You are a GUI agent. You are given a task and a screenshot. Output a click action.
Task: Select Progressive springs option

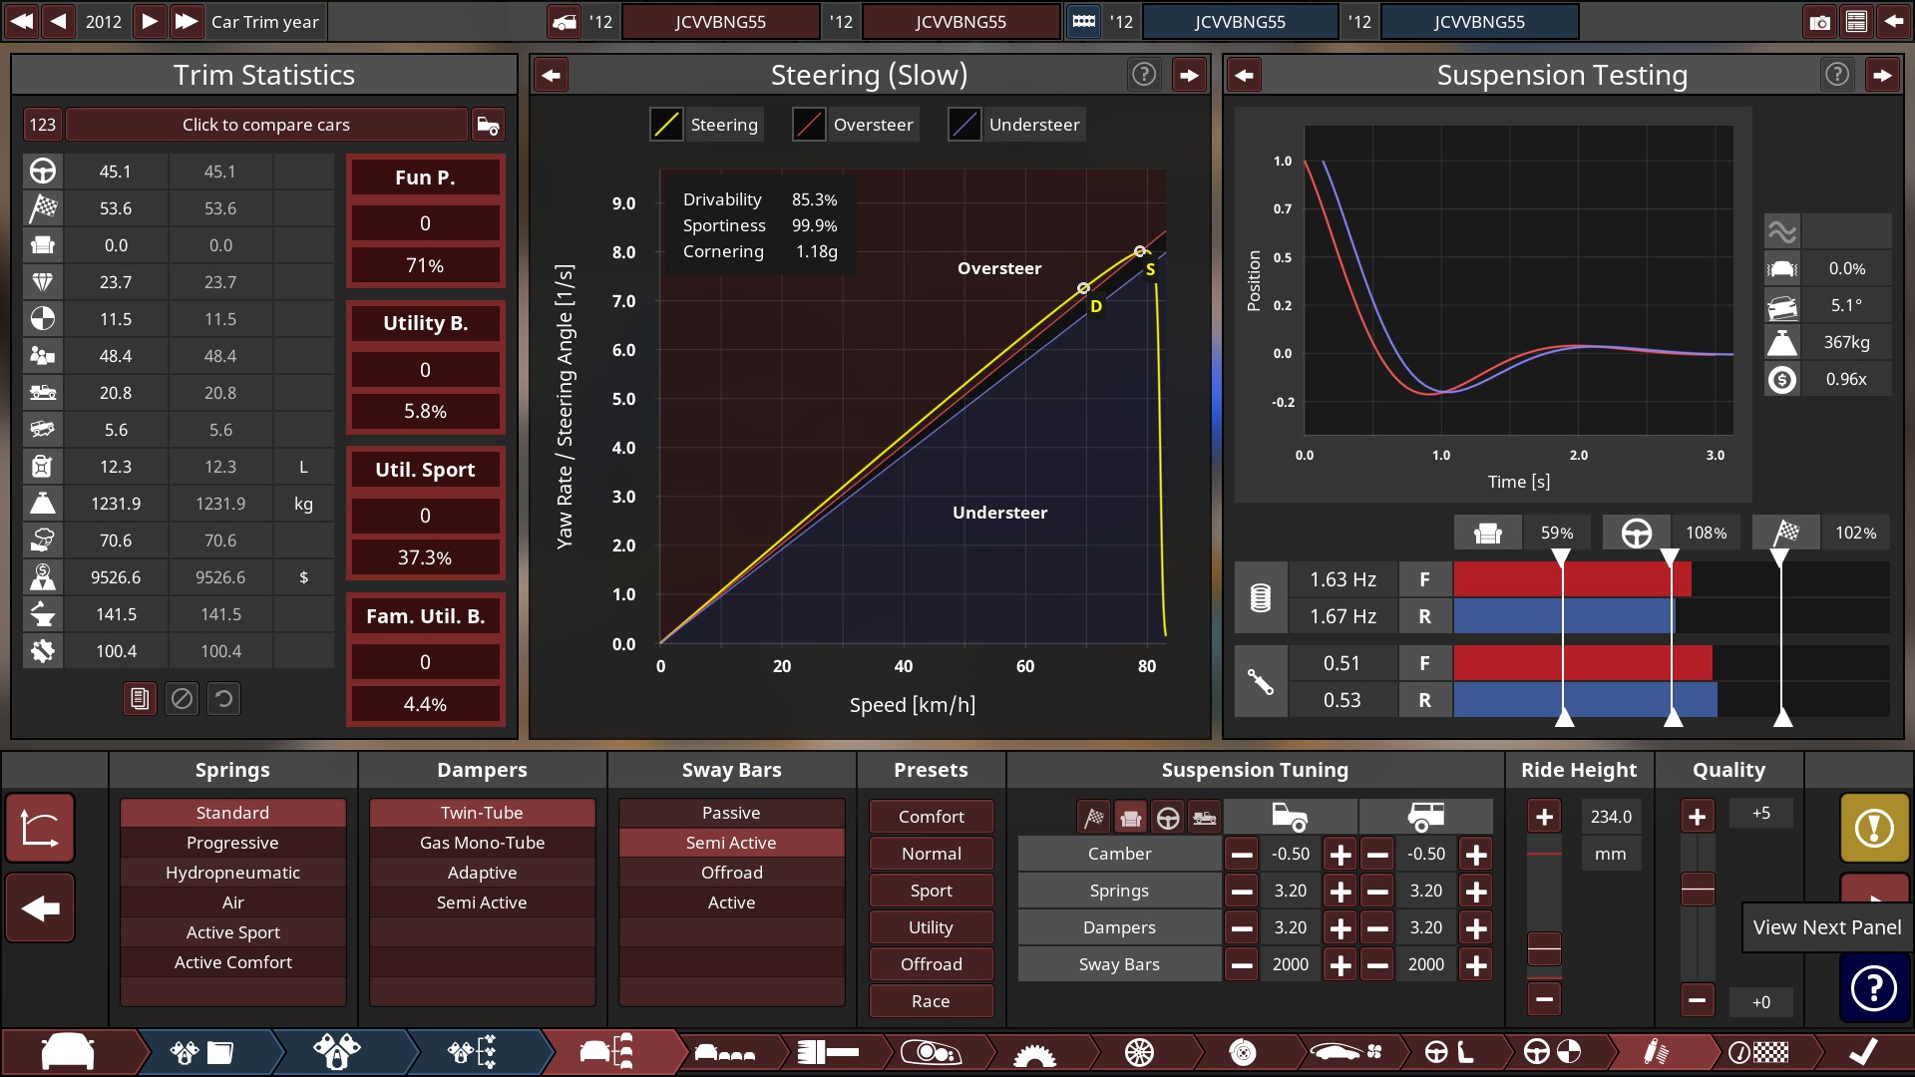click(232, 843)
